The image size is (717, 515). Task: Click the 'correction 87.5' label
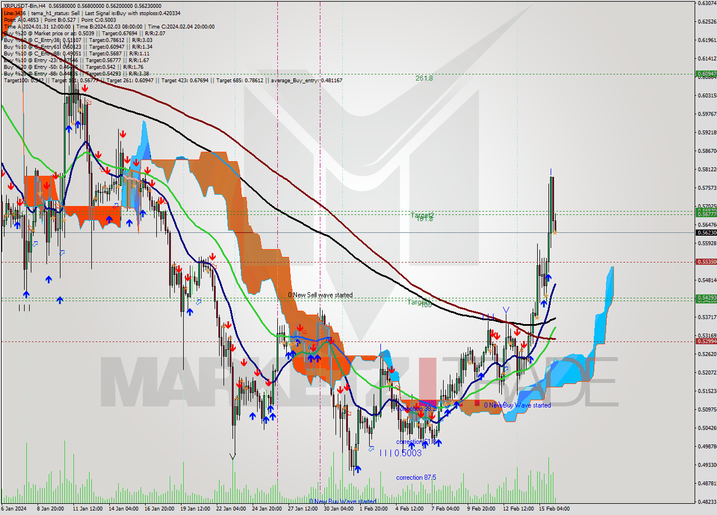(x=416, y=477)
